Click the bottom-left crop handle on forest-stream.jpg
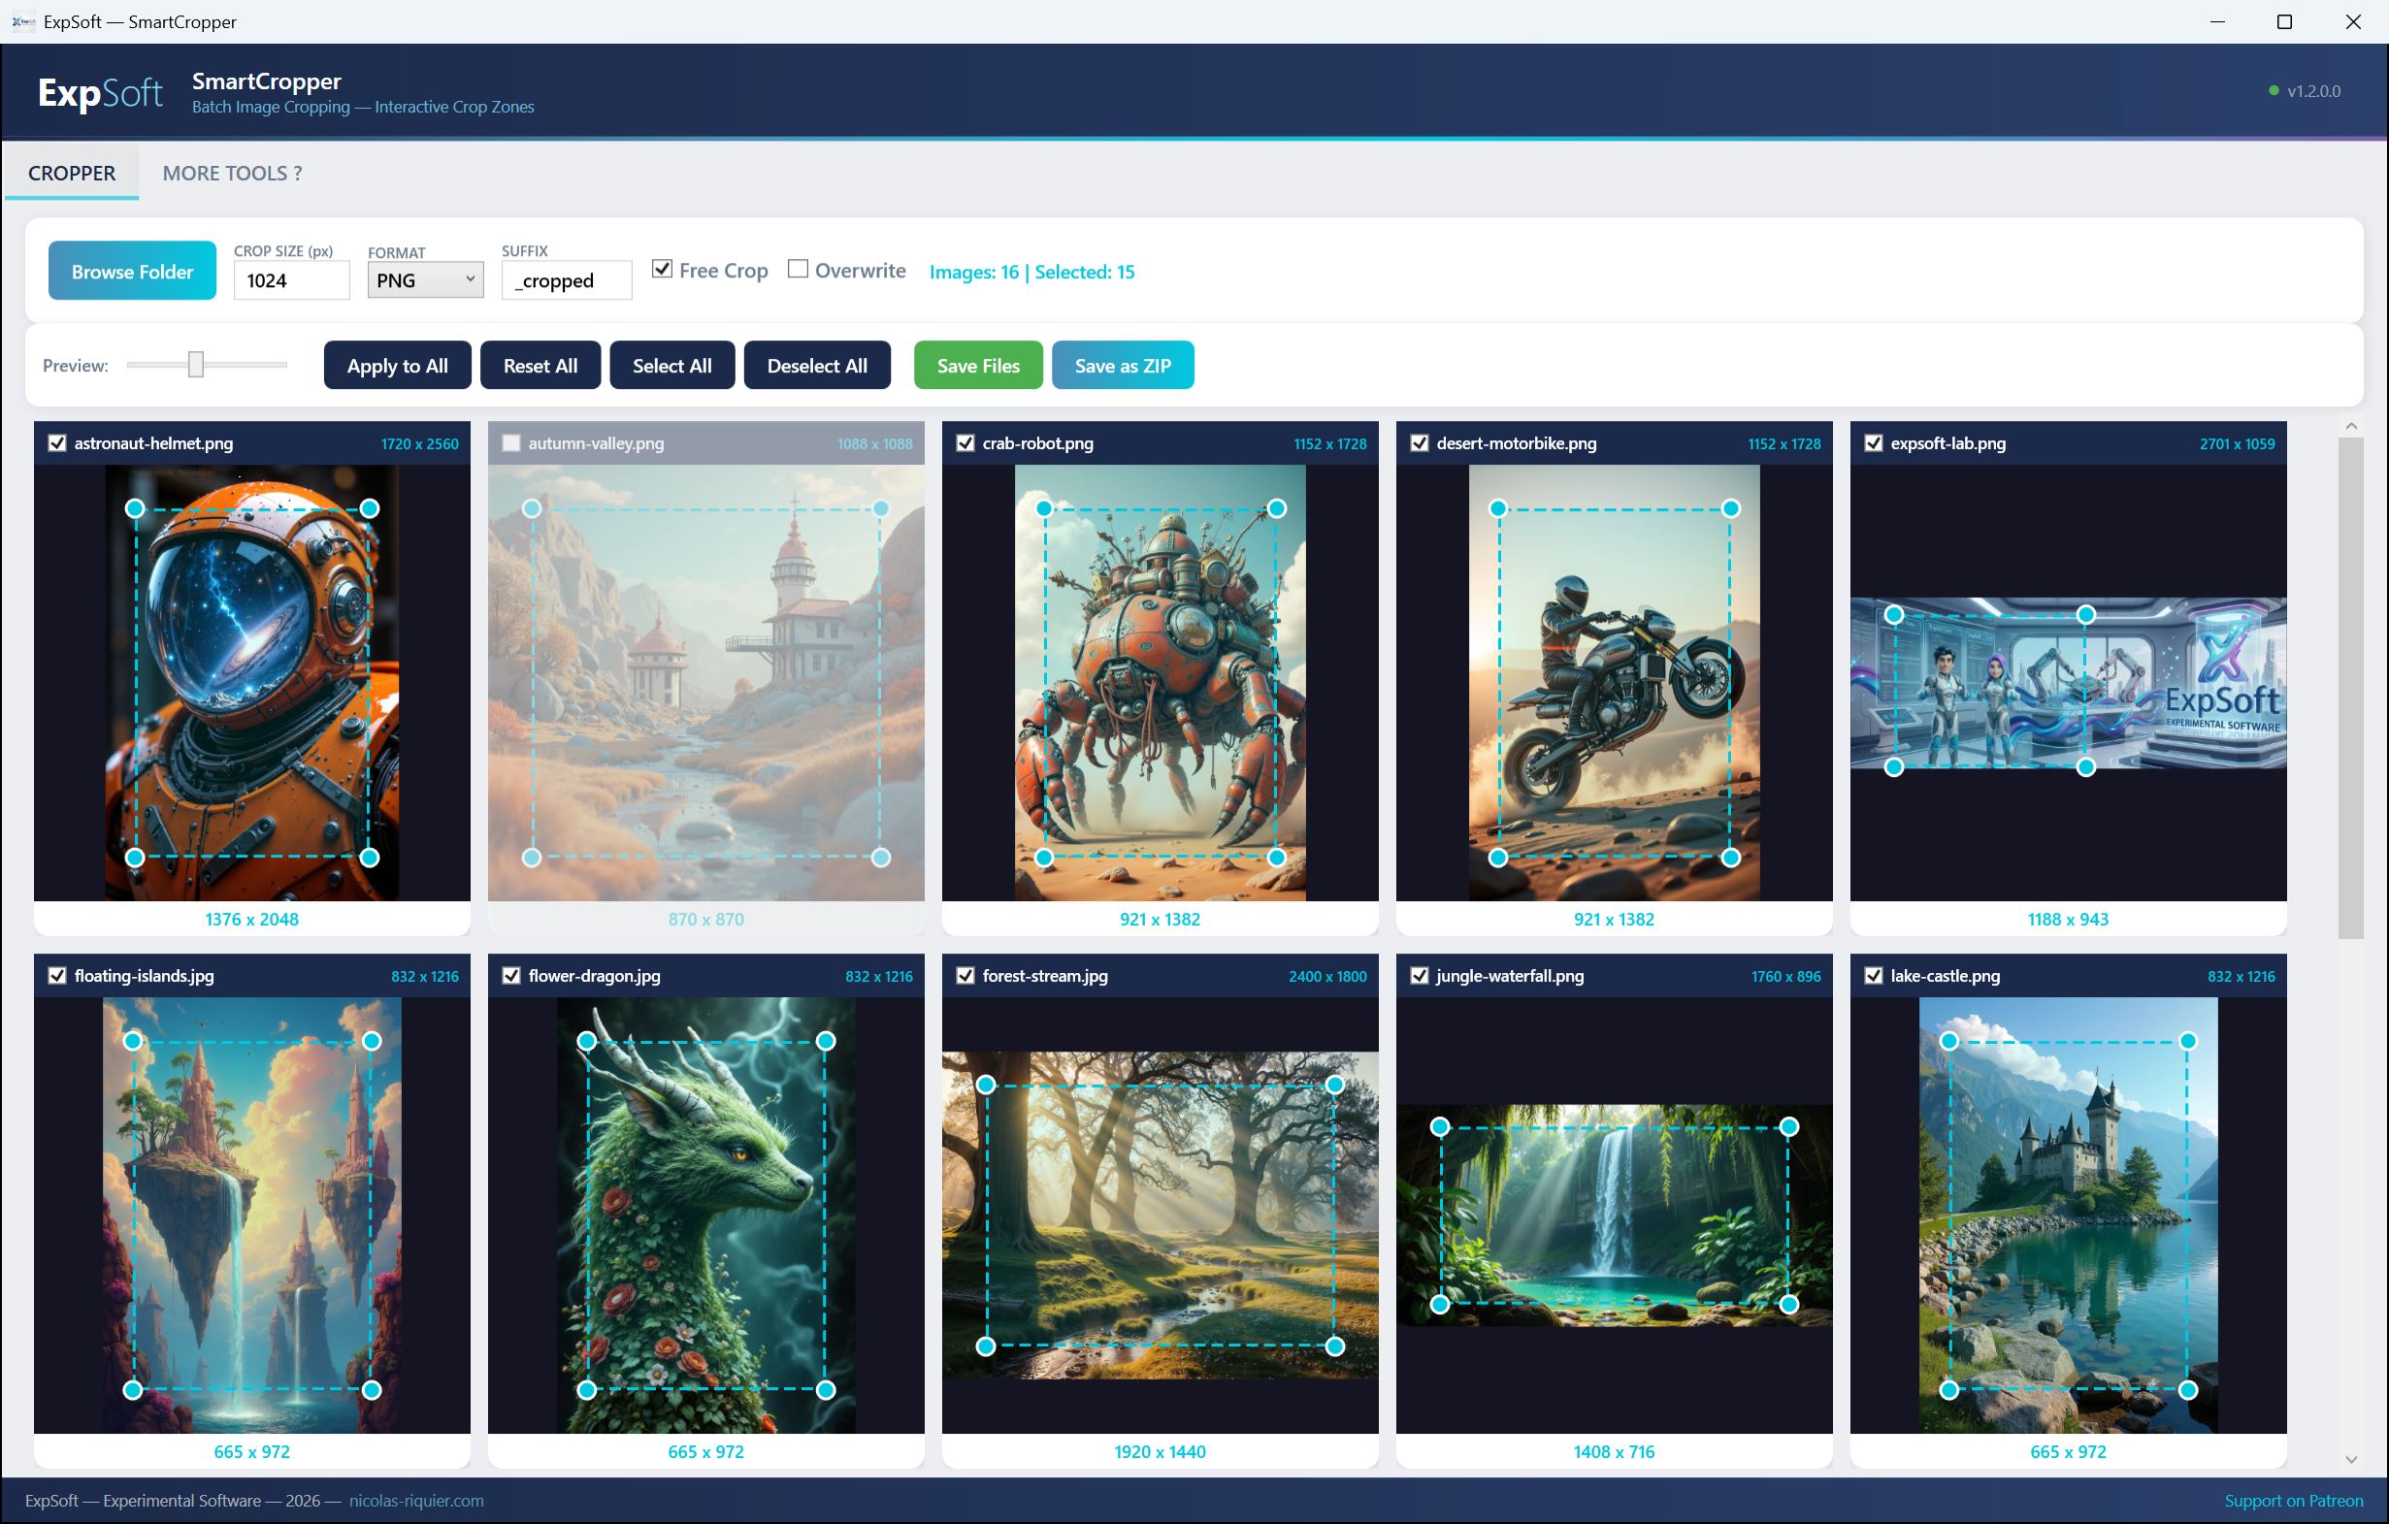Screen dimensions: 2389x1524 pyautogui.click(x=986, y=1346)
